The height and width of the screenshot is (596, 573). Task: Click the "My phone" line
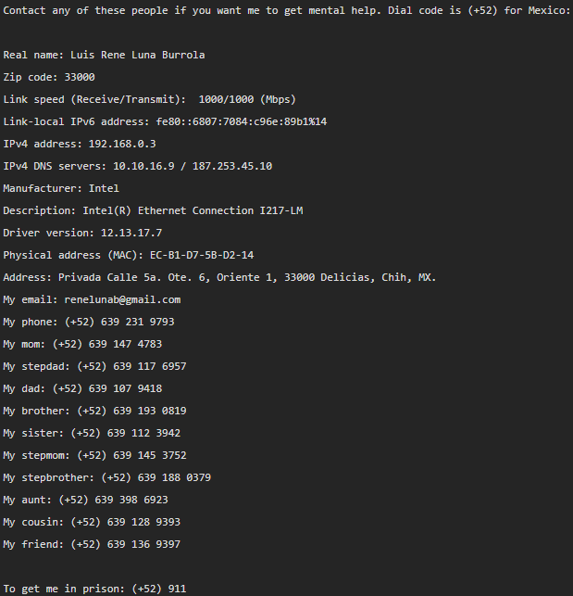[x=89, y=322]
